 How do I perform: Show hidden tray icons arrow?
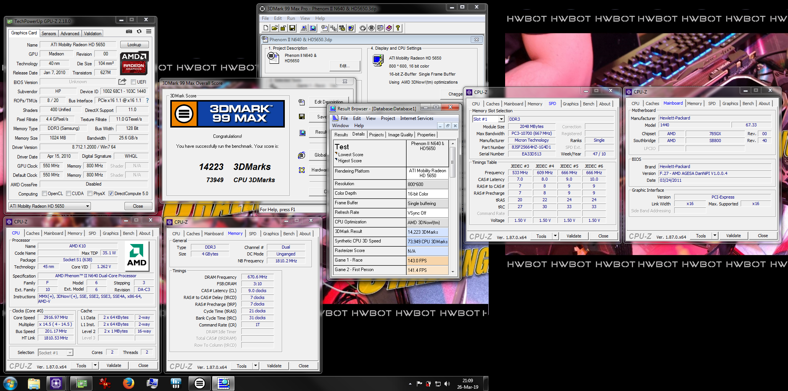(410, 383)
